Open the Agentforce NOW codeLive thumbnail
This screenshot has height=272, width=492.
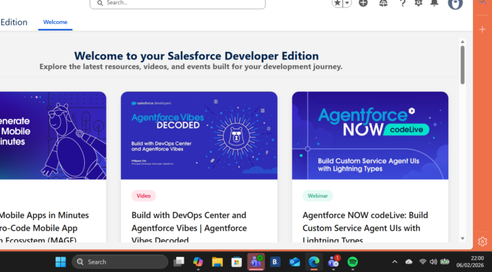(370, 135)
